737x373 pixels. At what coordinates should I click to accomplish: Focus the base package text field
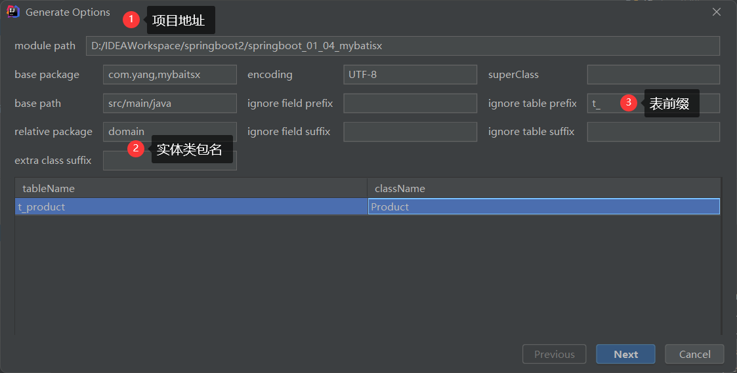click(x=169, y=75)
